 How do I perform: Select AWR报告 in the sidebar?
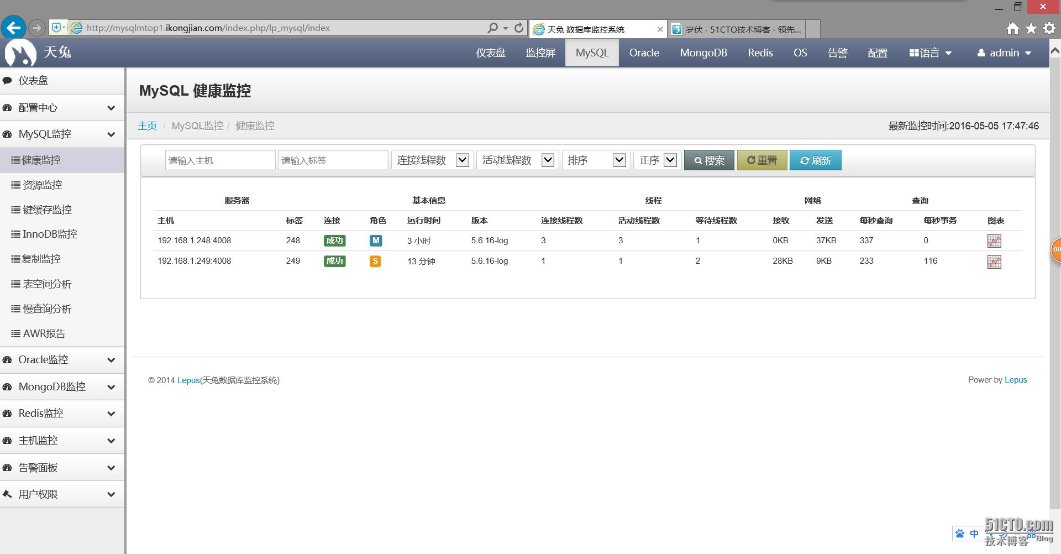[62, 334]
